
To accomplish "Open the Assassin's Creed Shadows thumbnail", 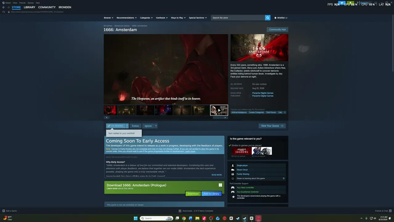I will (242, 151).
